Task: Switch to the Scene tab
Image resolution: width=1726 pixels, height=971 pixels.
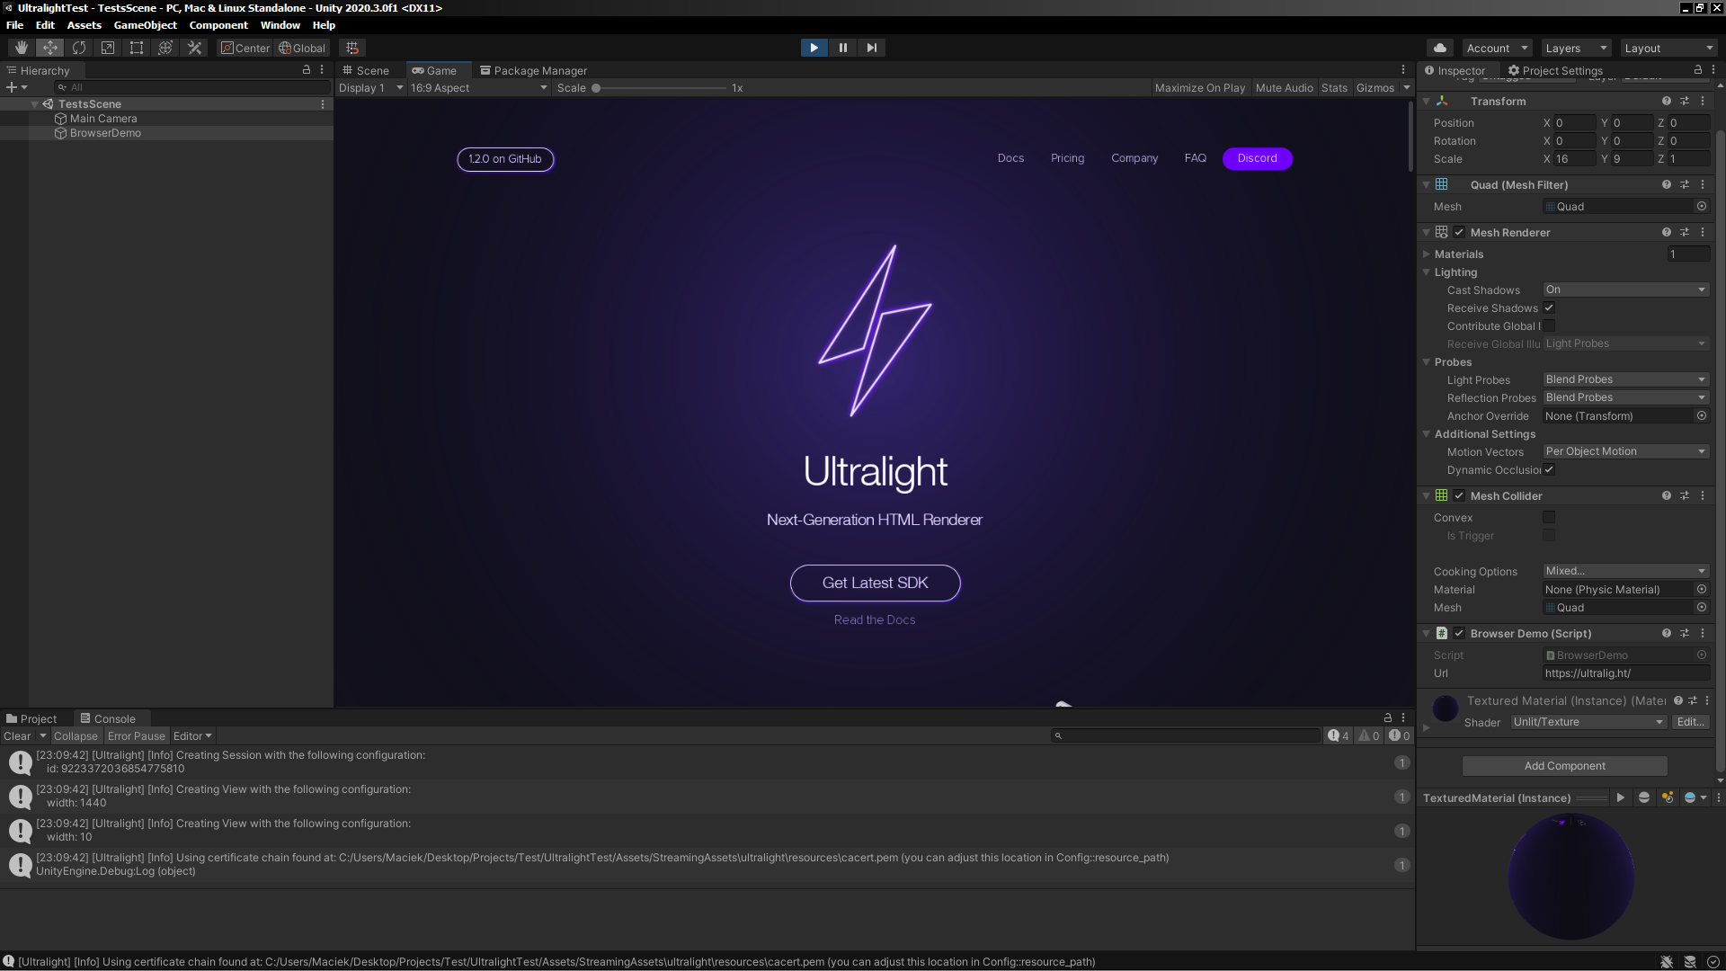Action: (366, 70)
